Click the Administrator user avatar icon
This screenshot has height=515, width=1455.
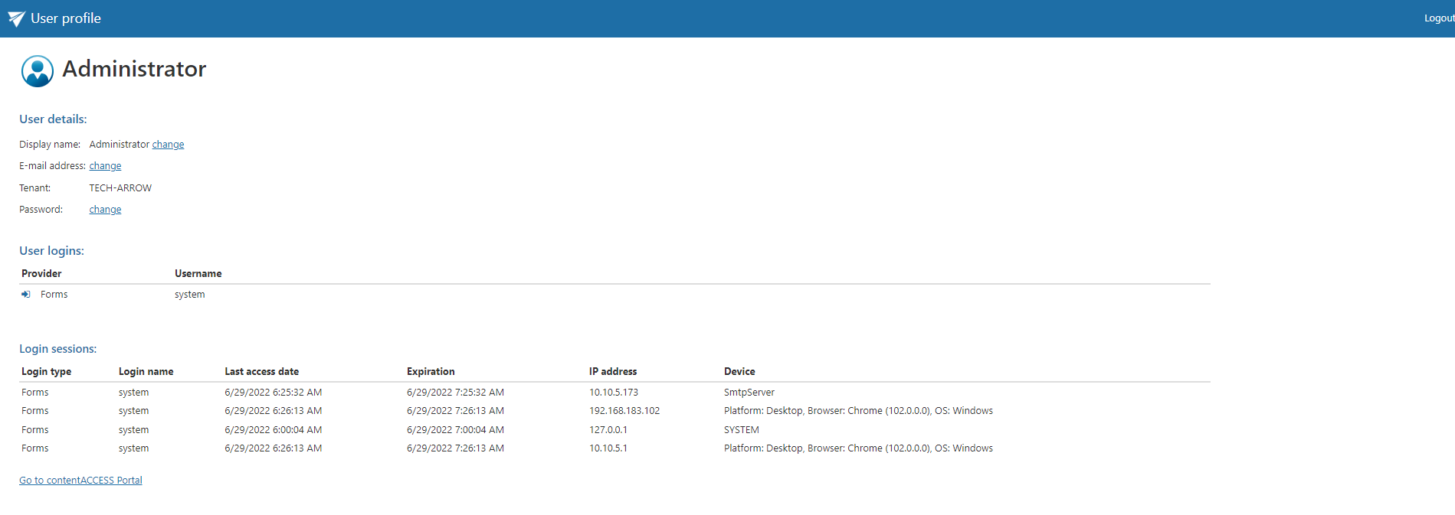tap(37, 71)
